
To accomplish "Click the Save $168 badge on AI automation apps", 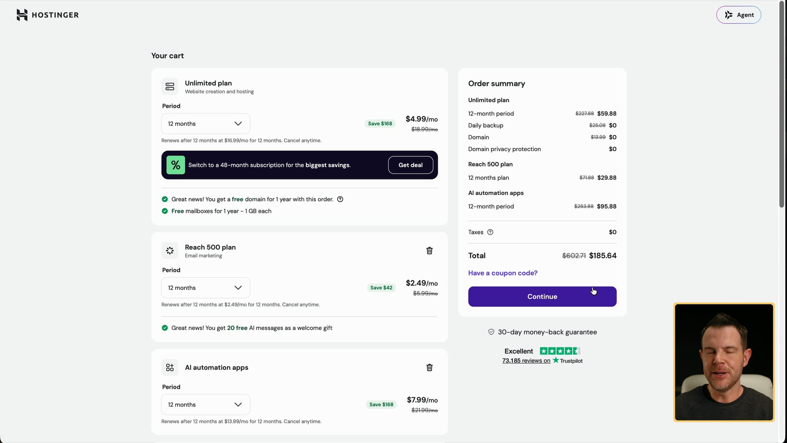I will tap(381, 404).
